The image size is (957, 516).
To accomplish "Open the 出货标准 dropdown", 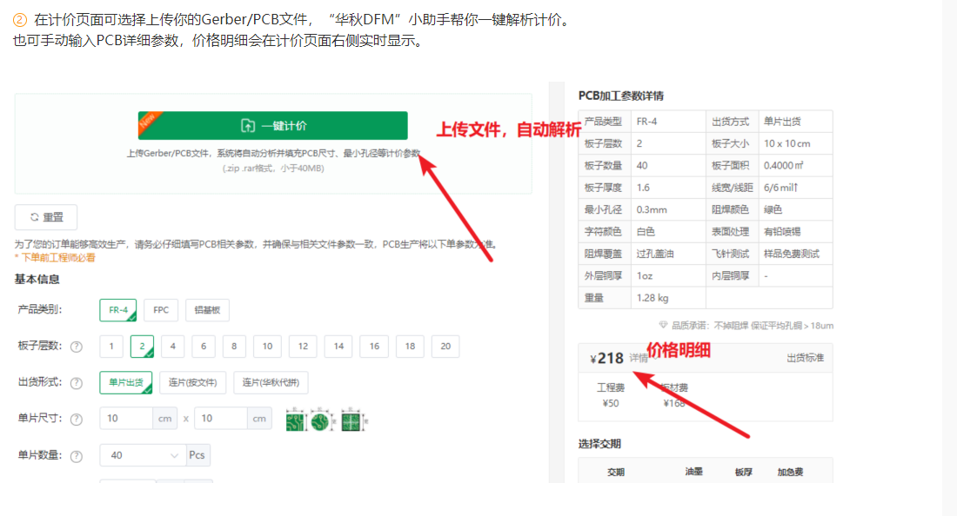I will [805, 356].
